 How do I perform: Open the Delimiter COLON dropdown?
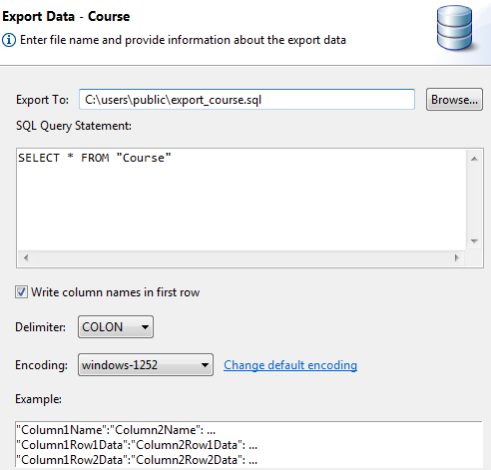point(116,327)
